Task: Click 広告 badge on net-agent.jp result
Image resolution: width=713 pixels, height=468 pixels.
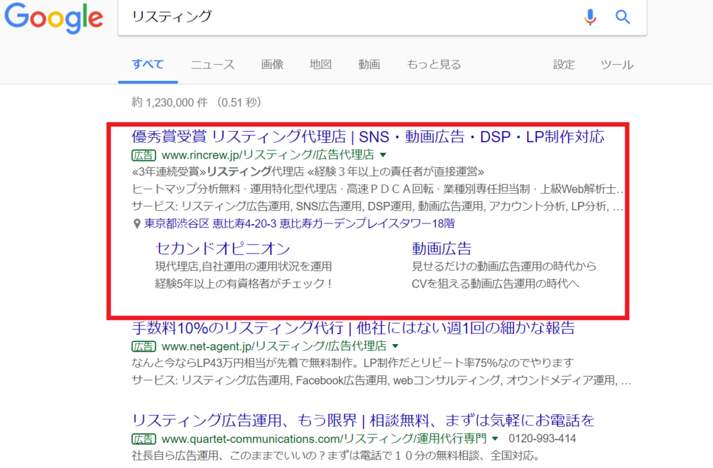Action: (x=143, y=347)
